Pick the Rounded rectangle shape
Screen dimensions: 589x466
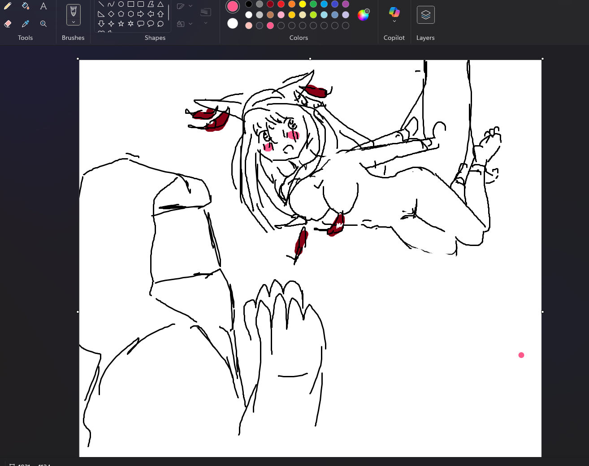[x=141, y=4]
